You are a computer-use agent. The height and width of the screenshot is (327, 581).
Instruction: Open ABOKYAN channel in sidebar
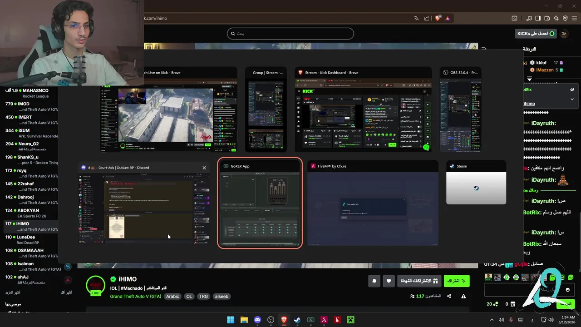[29, 213]
